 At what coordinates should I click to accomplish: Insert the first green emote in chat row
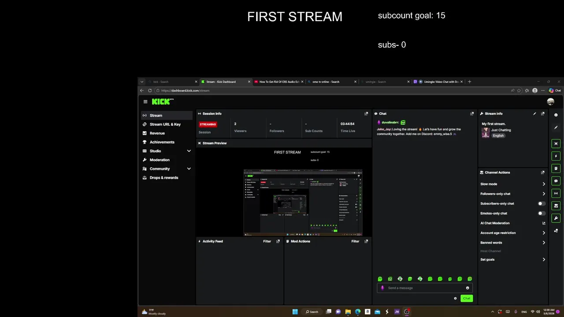(x=380, y=279)
